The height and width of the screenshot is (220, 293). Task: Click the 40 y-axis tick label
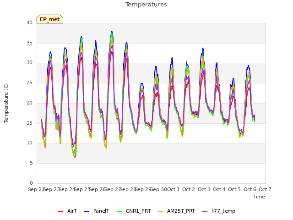(x=29, y=22)
